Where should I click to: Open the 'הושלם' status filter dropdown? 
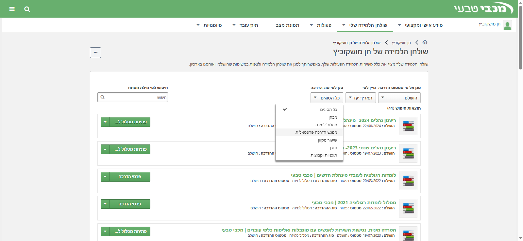[x=399, y=98]
